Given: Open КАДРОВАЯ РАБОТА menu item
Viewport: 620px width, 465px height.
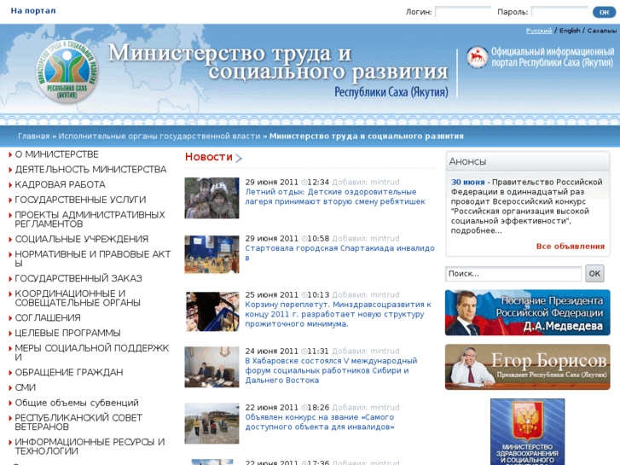Looking at the screenshot, I should (60, 184).
